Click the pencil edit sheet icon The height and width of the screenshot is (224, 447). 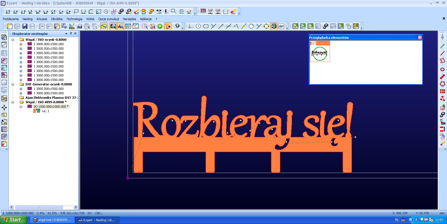57,26
